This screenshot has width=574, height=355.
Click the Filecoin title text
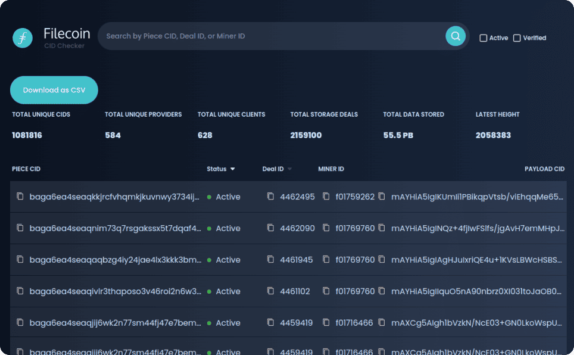67,33
